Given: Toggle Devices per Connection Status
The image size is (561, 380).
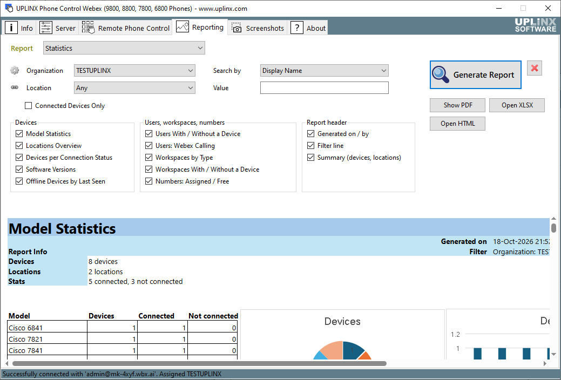Looking at the screenshot, I should pyautogui.click(x=19, y=158).
